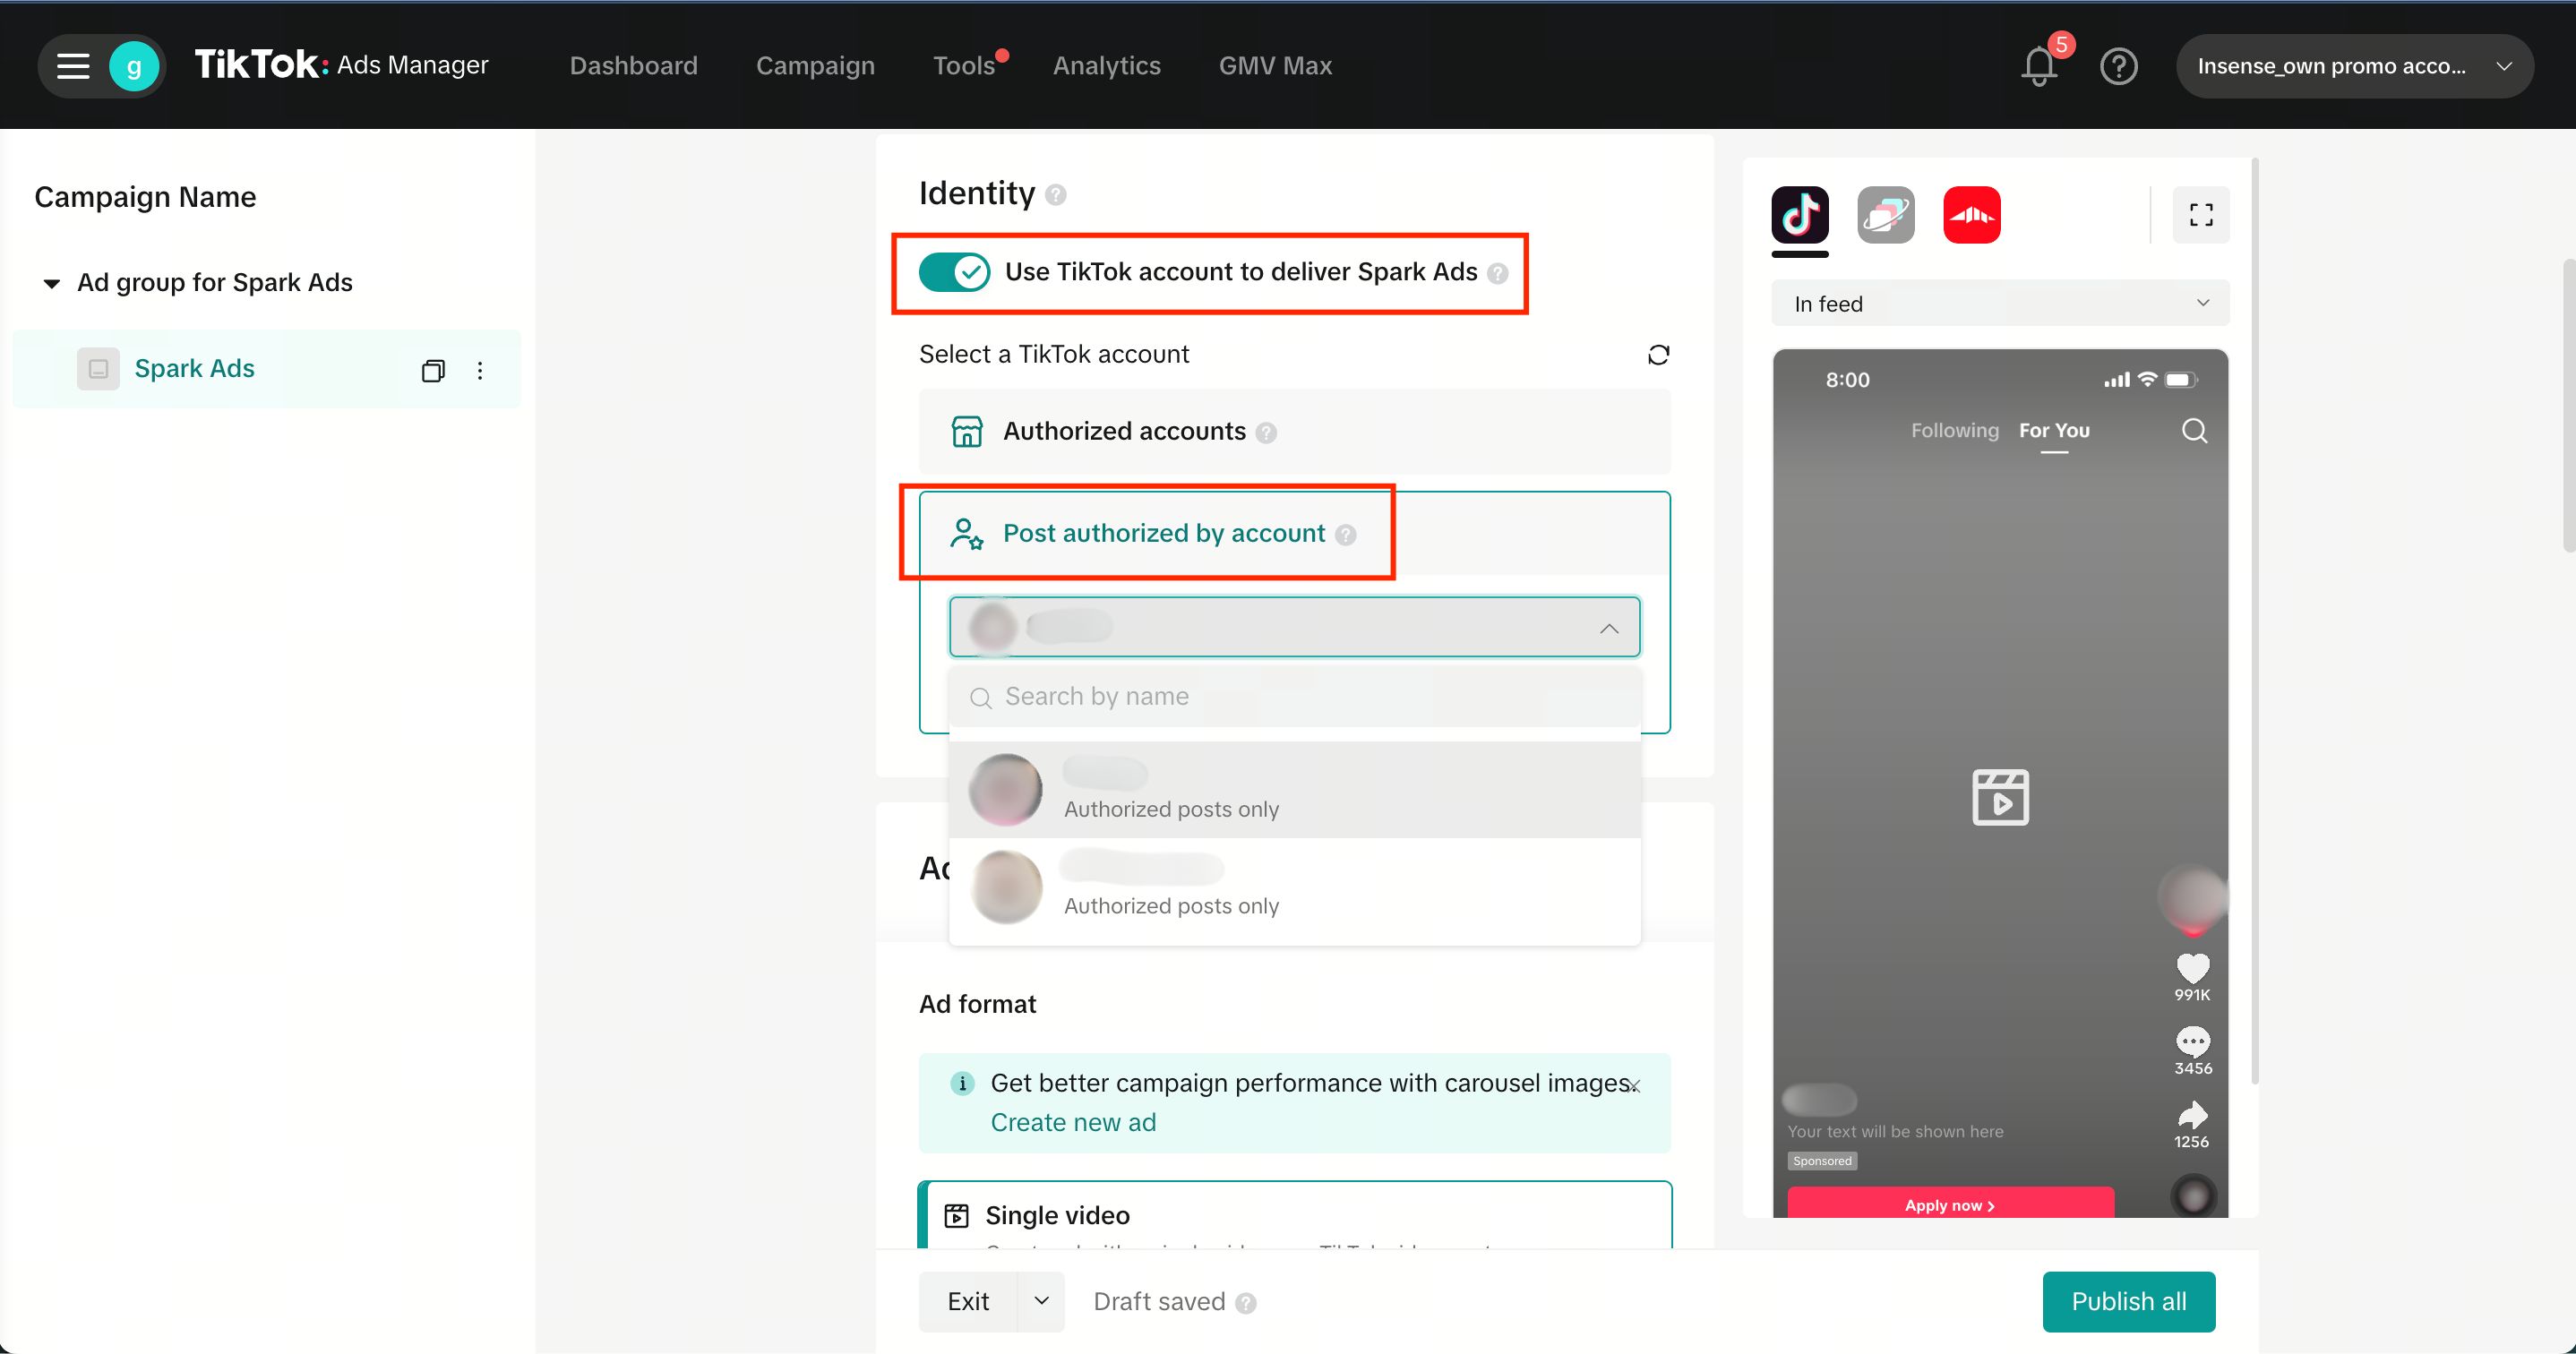This screenshot has width=2576, height=1354.
Task: Click the comment bubble icon in preview
Action: [x=2193, y=1041]
